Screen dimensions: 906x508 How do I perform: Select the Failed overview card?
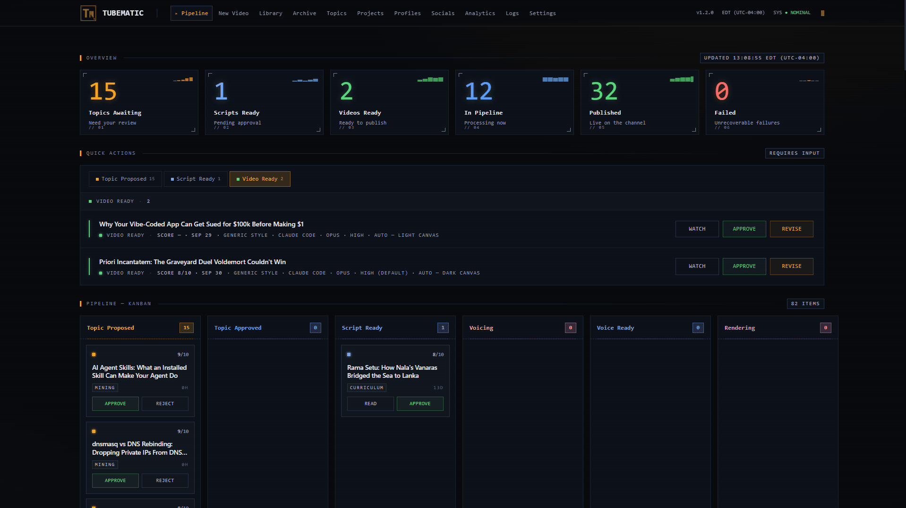point(765,102)
